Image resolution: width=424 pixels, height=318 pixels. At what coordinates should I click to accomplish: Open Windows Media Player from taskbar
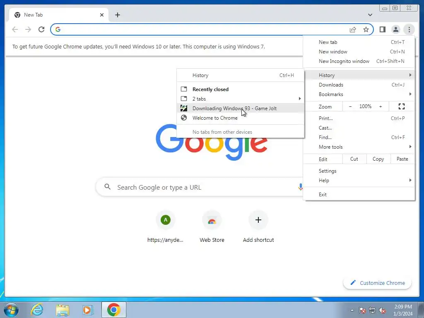(x=87, y=310)
